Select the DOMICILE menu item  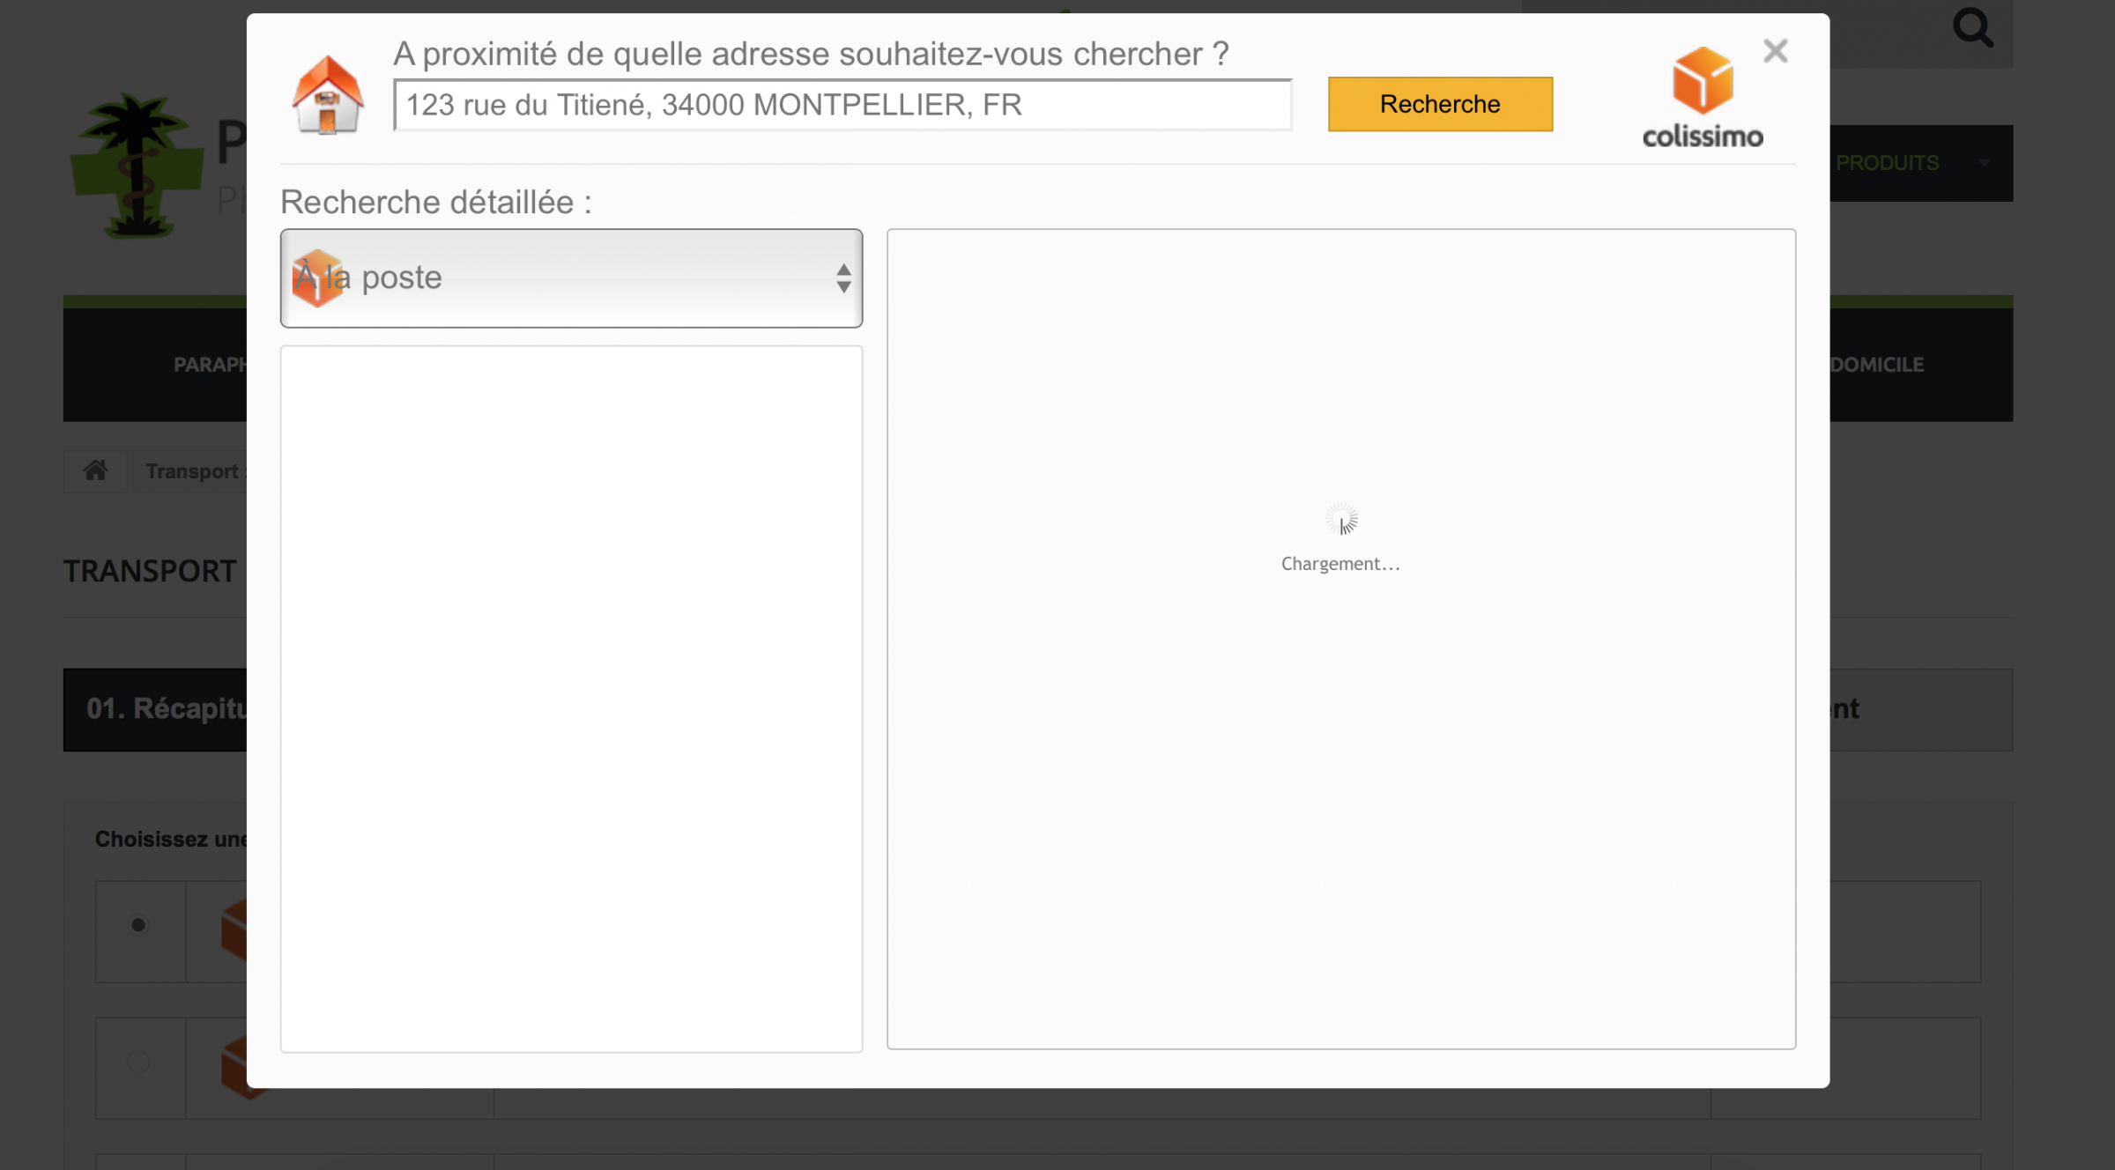pyautogui.click(x=1877, y=365)
